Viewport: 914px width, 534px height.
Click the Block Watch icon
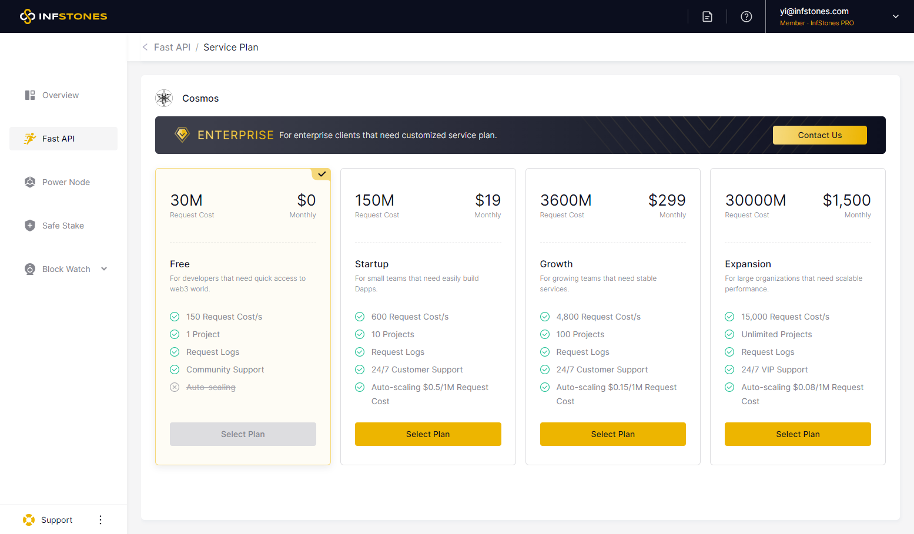coord(30,269)
